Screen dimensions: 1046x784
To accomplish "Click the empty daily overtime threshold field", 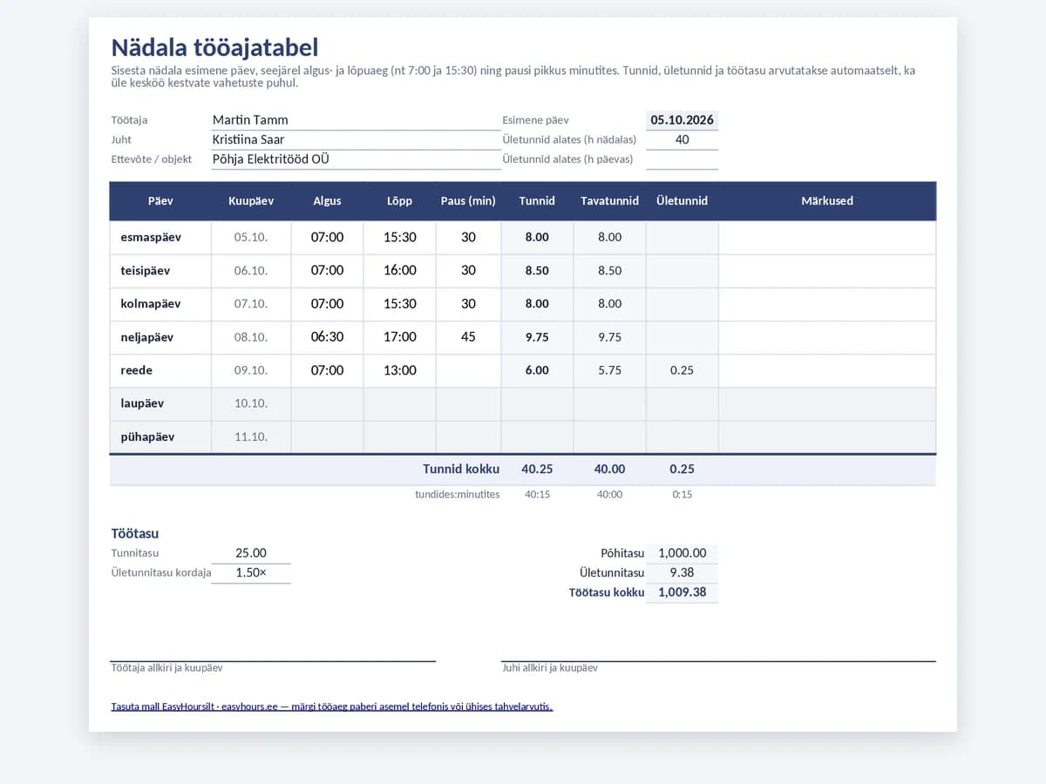I will coord(683,159).
